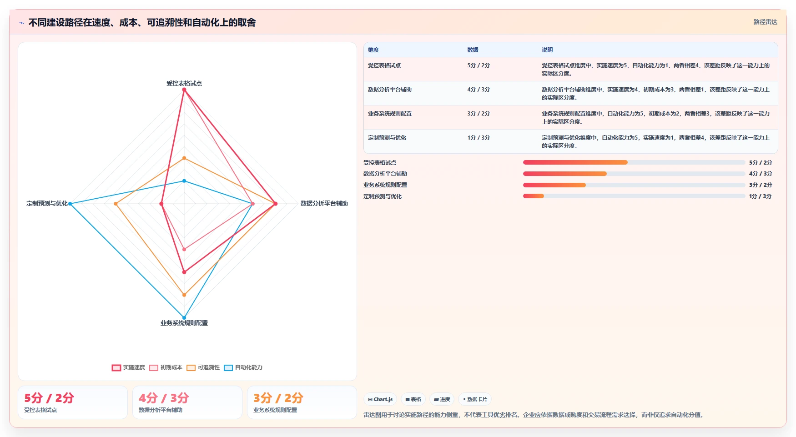Click the blue data point at 定制预测与优化 tip
Screen dimensions: 796x437
coord(70,204)
